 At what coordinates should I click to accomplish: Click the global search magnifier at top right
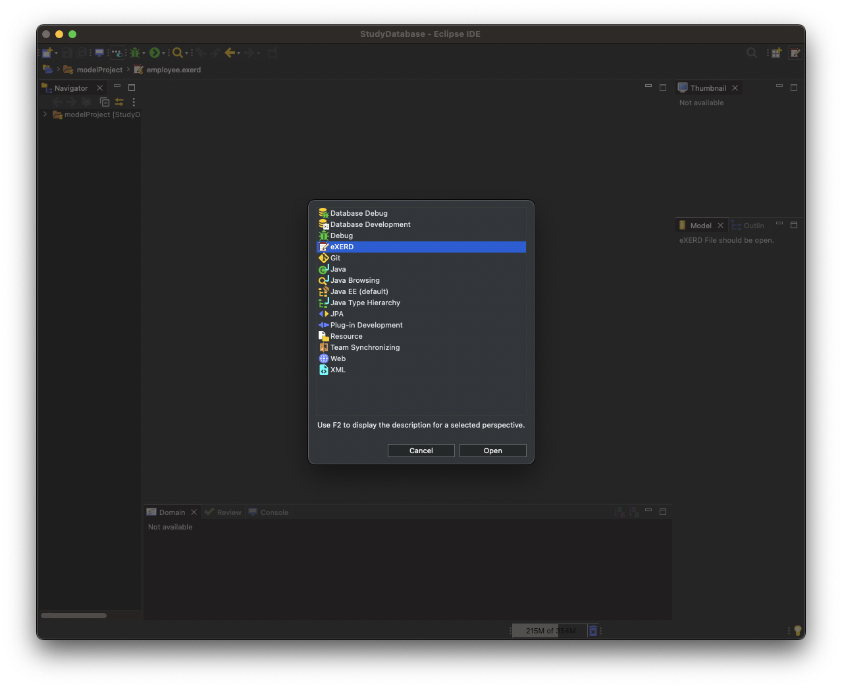point(752,53)
